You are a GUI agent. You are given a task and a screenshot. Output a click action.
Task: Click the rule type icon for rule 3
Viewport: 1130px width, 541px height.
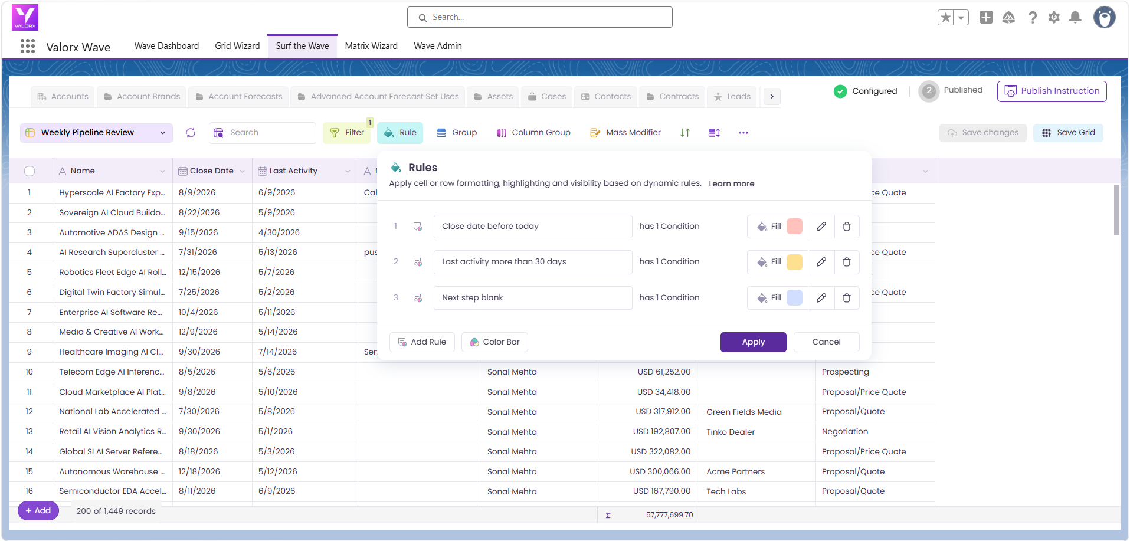click(418, 298)
